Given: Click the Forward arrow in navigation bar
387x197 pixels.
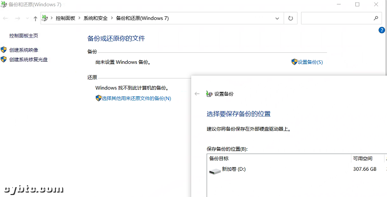Looking at the screenshot, I should (x=17, y=18).
